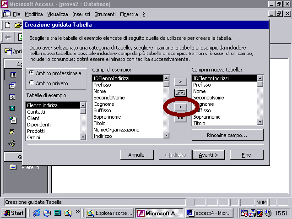Select Ambito privato radio button
The height and width of the screenshot is (219, 292).
pyautogui.click(x=32, y=83)
